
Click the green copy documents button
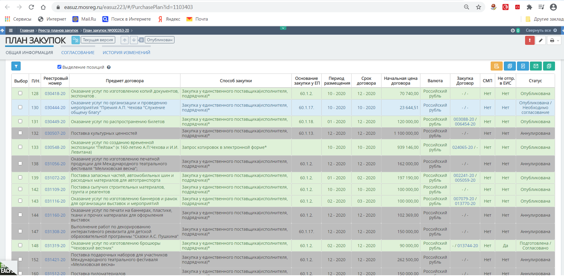549,66
